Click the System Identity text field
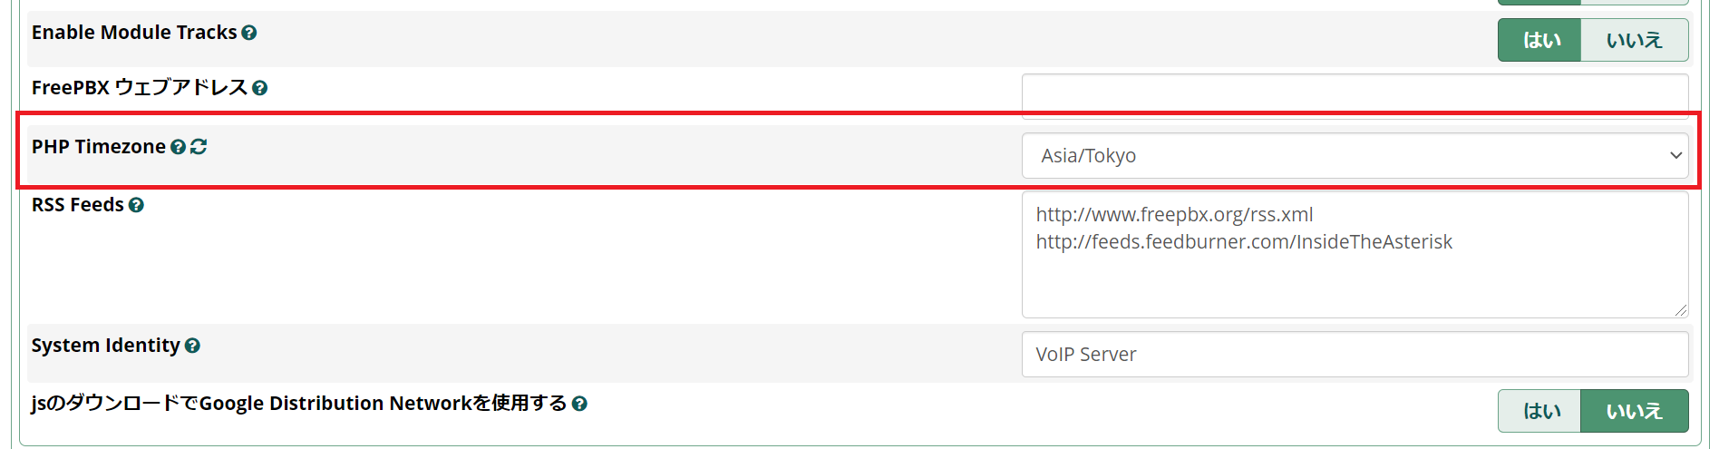This screenshot has height=449, width=1719. 1355,354
